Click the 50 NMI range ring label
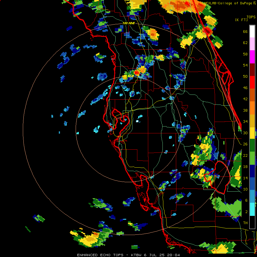The width and height of the screenshot is (257, 257). pyautogui.click(x=128, y=76)
